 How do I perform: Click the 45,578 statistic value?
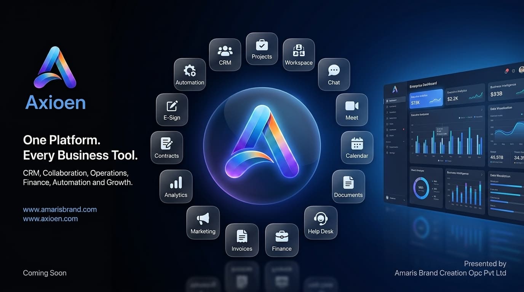pyautogui.click(x=497, y=157)
